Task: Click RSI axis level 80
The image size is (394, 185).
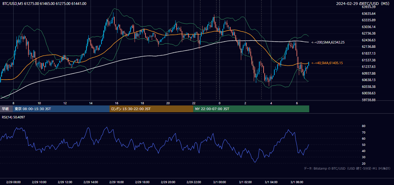Action: click(363, 126)
